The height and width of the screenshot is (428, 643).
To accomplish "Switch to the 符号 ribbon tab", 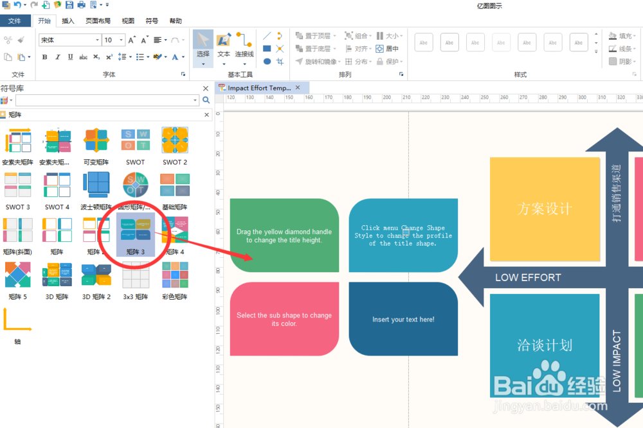I will click(152, 21).
